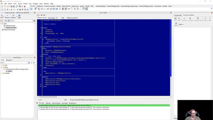Collapse the Files node in Project Inspector
213x120 pixels.
point(1,24)
